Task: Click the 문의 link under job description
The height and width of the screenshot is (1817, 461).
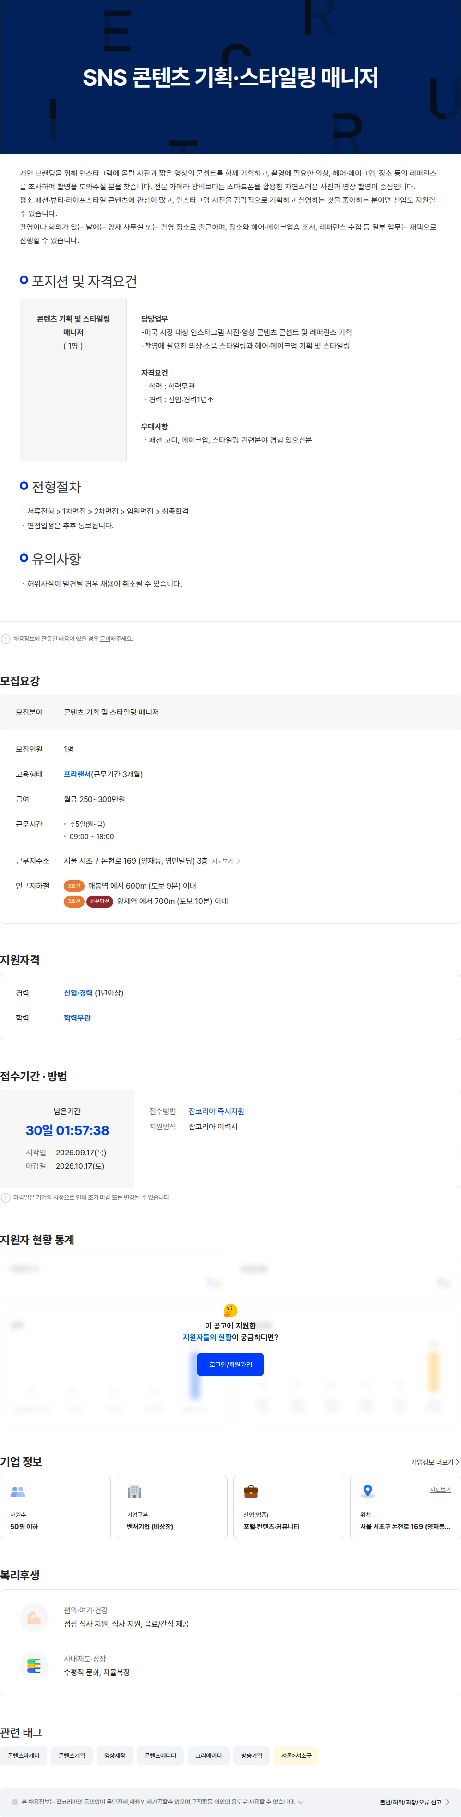Action: [104, 639]
